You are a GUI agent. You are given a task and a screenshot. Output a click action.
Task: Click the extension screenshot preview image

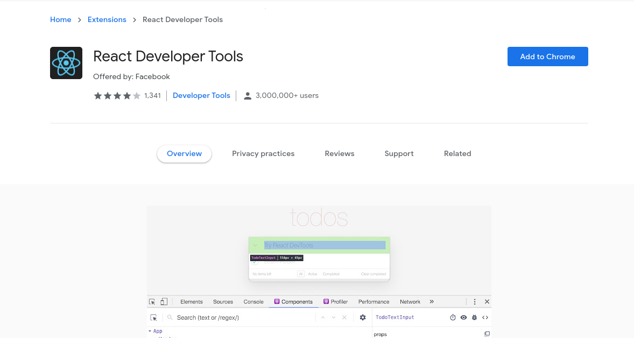click(x=319, y=272)
